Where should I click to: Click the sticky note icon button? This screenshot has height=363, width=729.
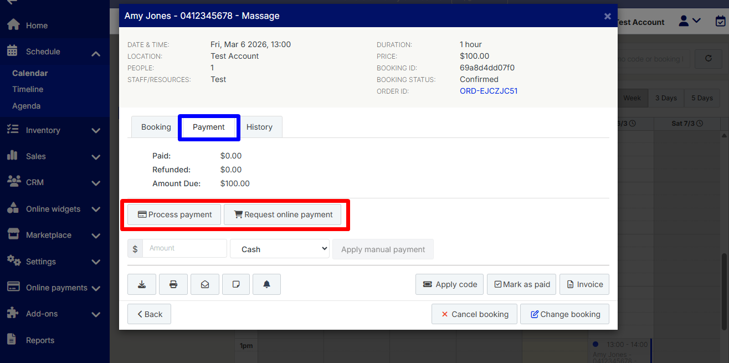236,284
